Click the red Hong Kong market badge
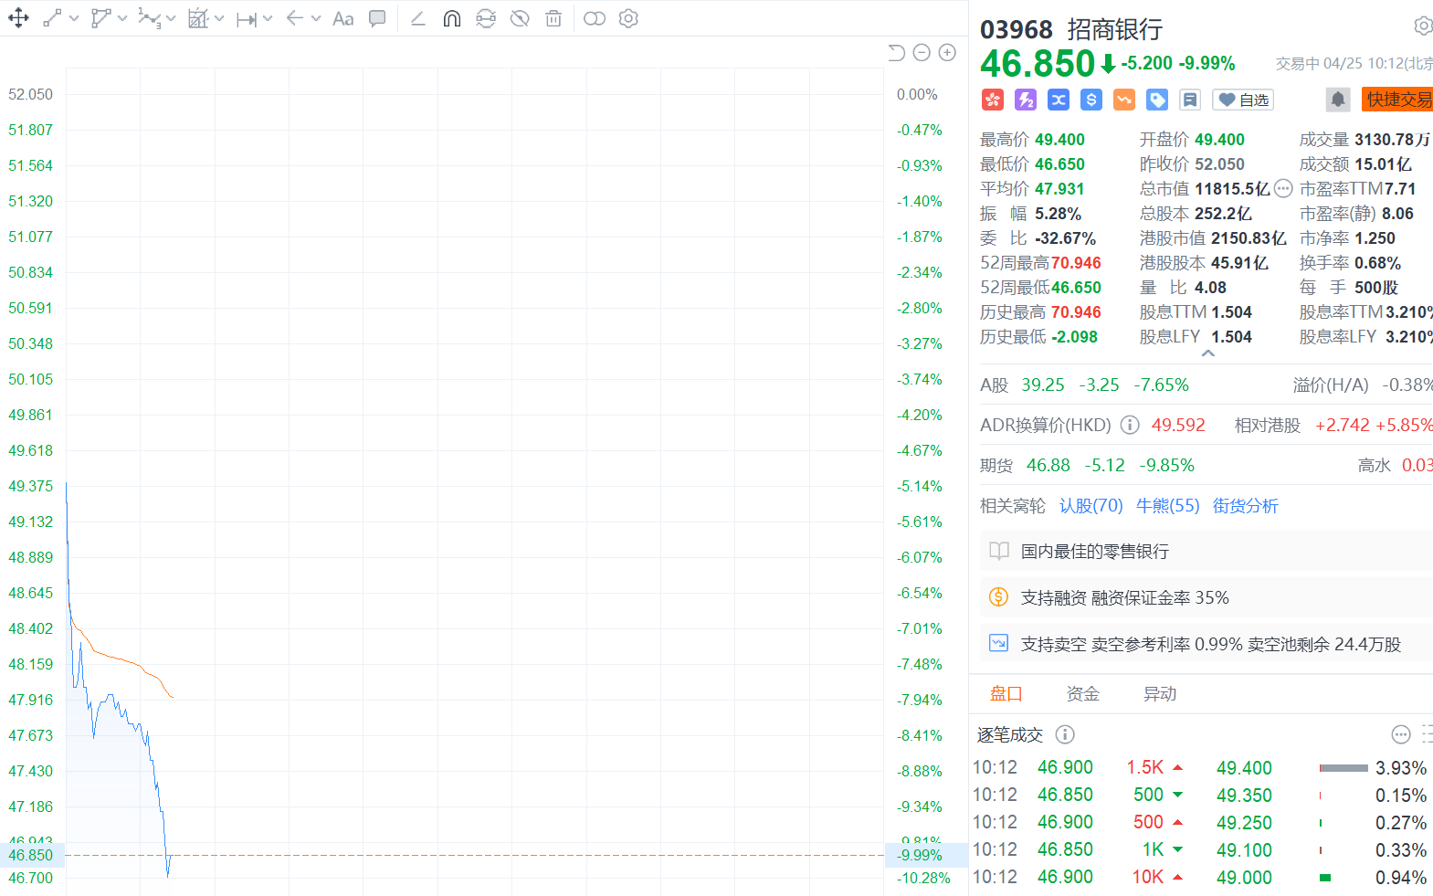 tap(993, 100)
